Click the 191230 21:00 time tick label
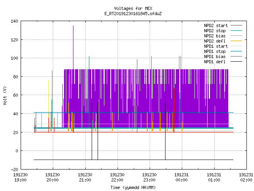254x191 pixels. point(85,177)
